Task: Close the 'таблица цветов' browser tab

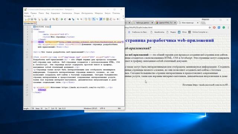Action: pyautogui.click(x=152, y=23)
